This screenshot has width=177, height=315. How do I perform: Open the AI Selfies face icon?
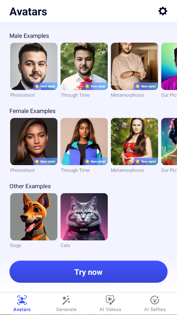[155, 300]
